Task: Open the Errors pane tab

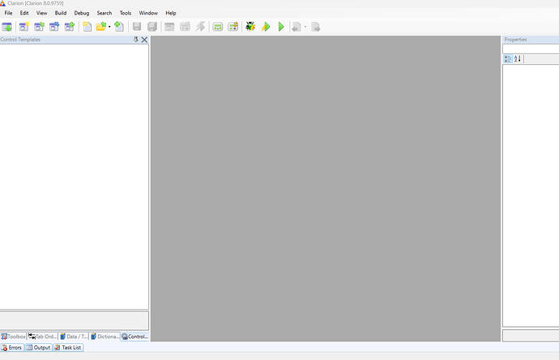Action: point(11,347)
